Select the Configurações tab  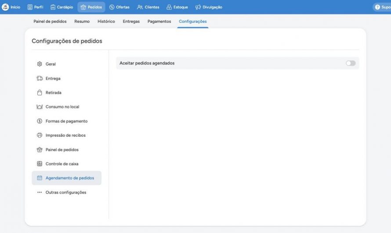pos(193,22)
